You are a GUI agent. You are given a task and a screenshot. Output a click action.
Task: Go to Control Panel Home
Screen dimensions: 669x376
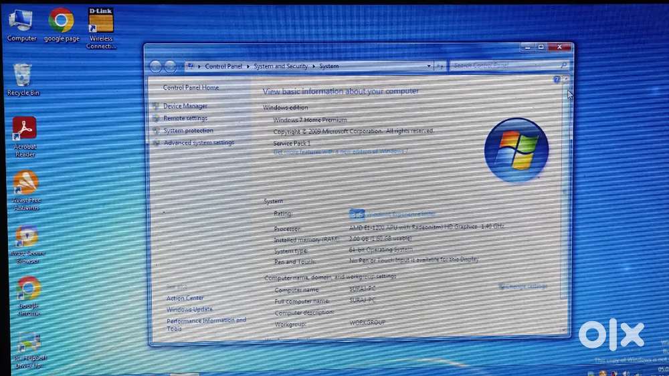coord(191,88)
